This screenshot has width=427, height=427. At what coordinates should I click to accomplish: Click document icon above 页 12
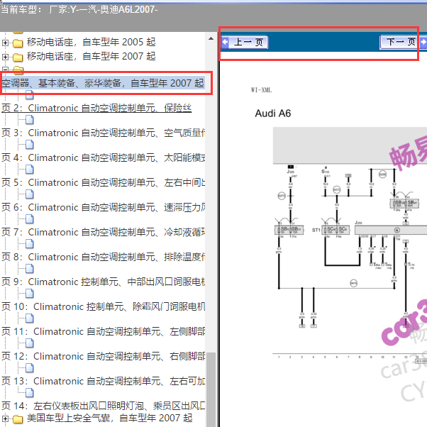coord(30,343)
